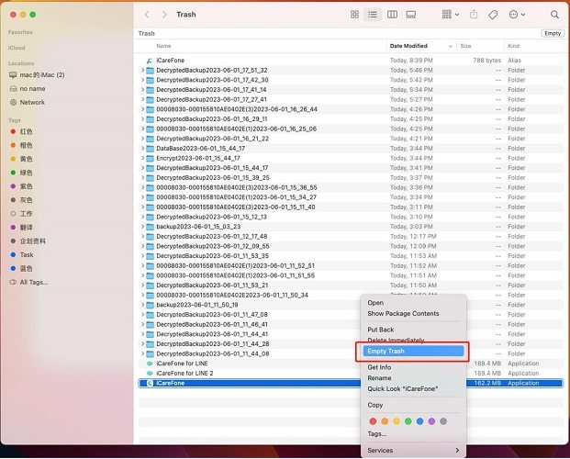Open Network in the sidebar

pos(28,103)
